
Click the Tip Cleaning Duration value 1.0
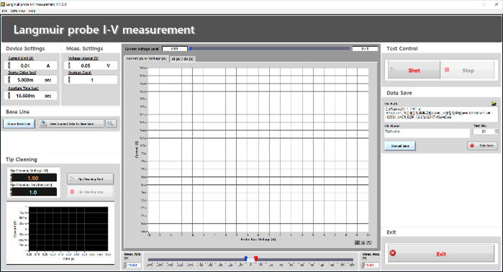[x=35, y=192]
